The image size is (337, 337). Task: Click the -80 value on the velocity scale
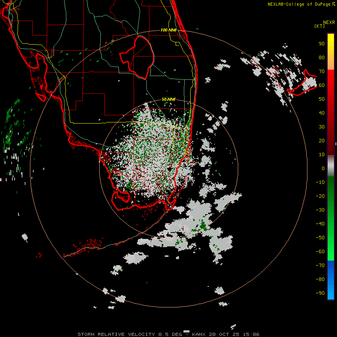[320, 279]
